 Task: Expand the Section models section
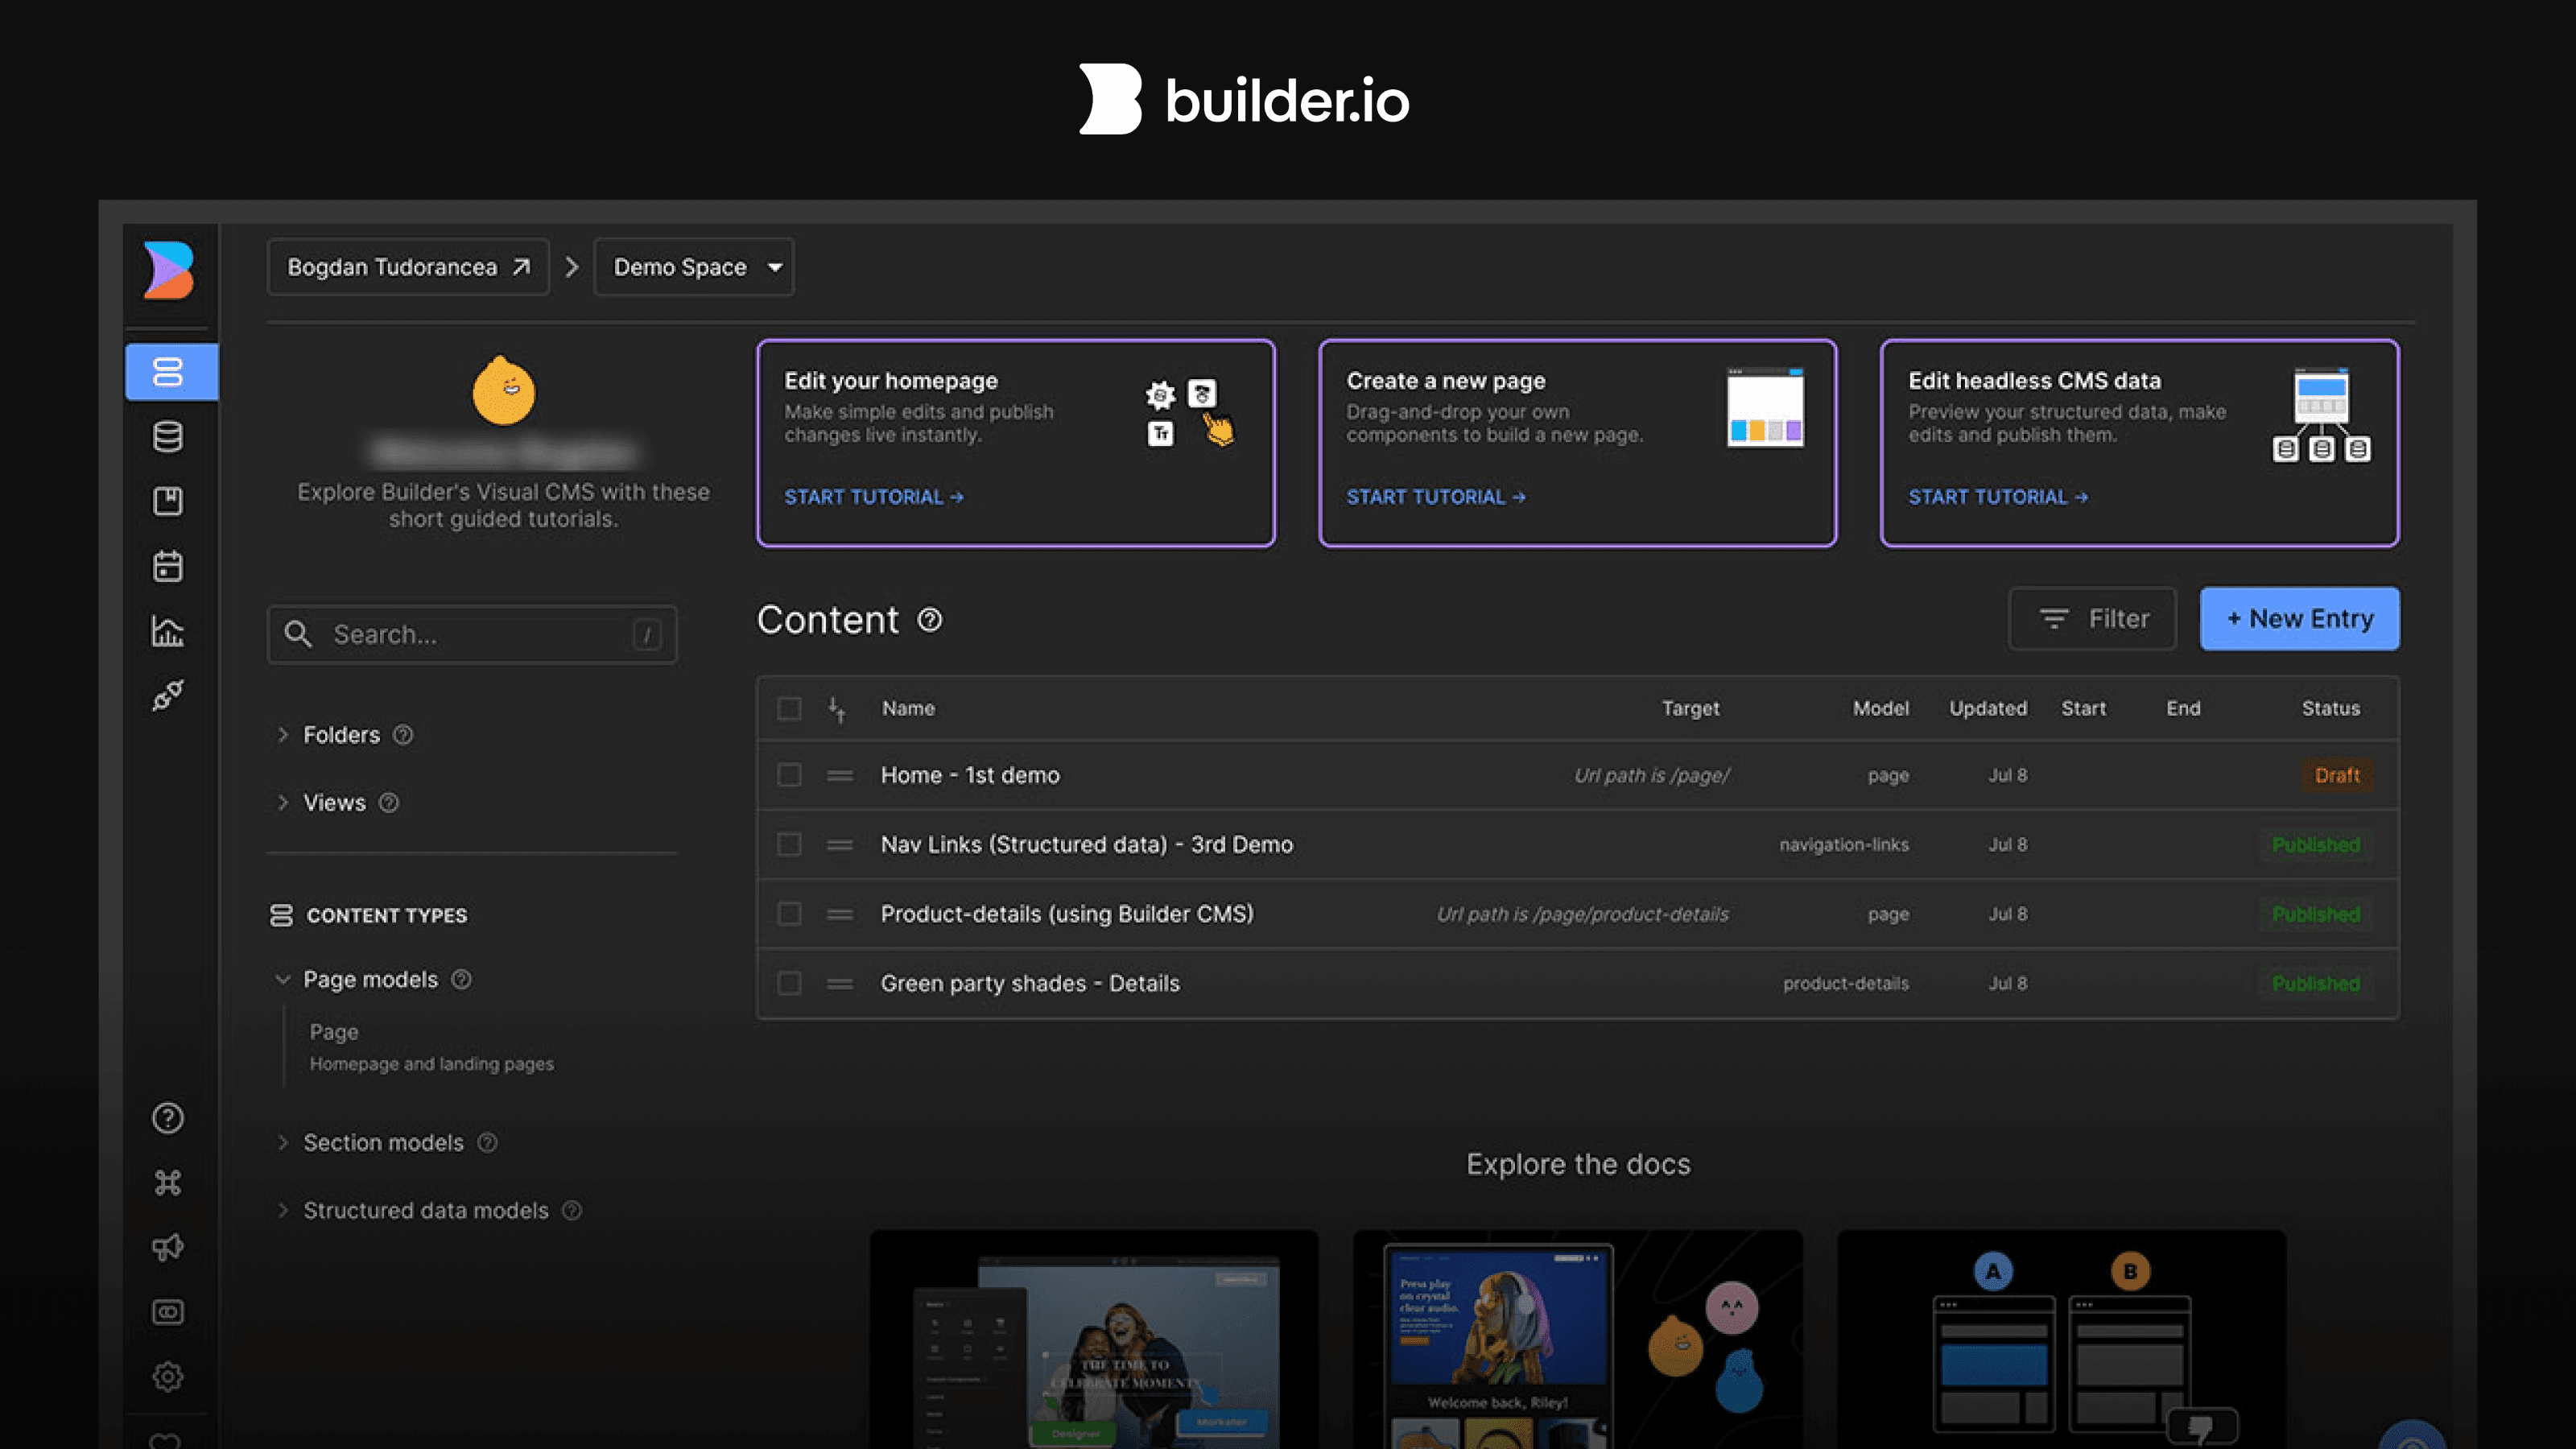coord(283,1143)
